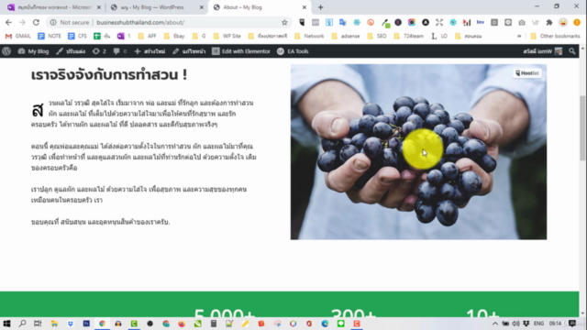Open Windows taskbar search

[x=22, y=324]
